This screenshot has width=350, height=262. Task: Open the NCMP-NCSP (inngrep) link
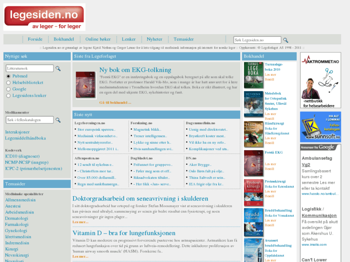tap(27, 162)
